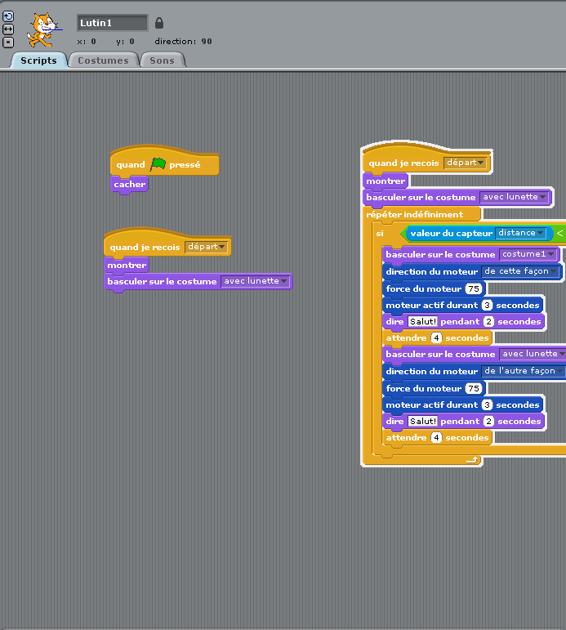
Task: Open the 'avec lunette' dropdown in the left script
Action: pos(256,281)
